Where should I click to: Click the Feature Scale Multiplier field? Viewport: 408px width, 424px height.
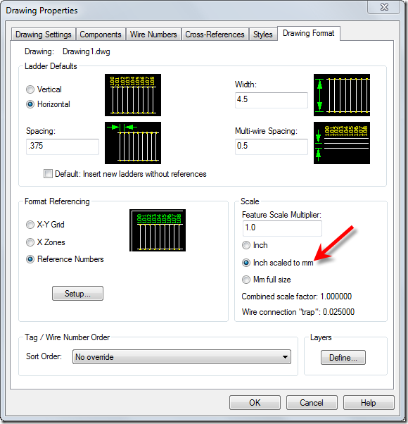click(282, 228)
